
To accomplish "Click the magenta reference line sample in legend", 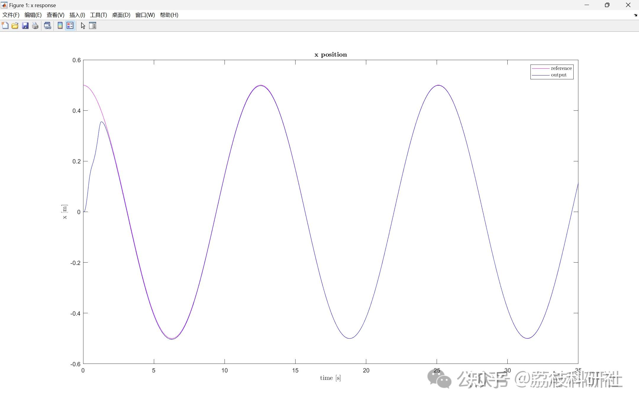I will tap(540, 68).
